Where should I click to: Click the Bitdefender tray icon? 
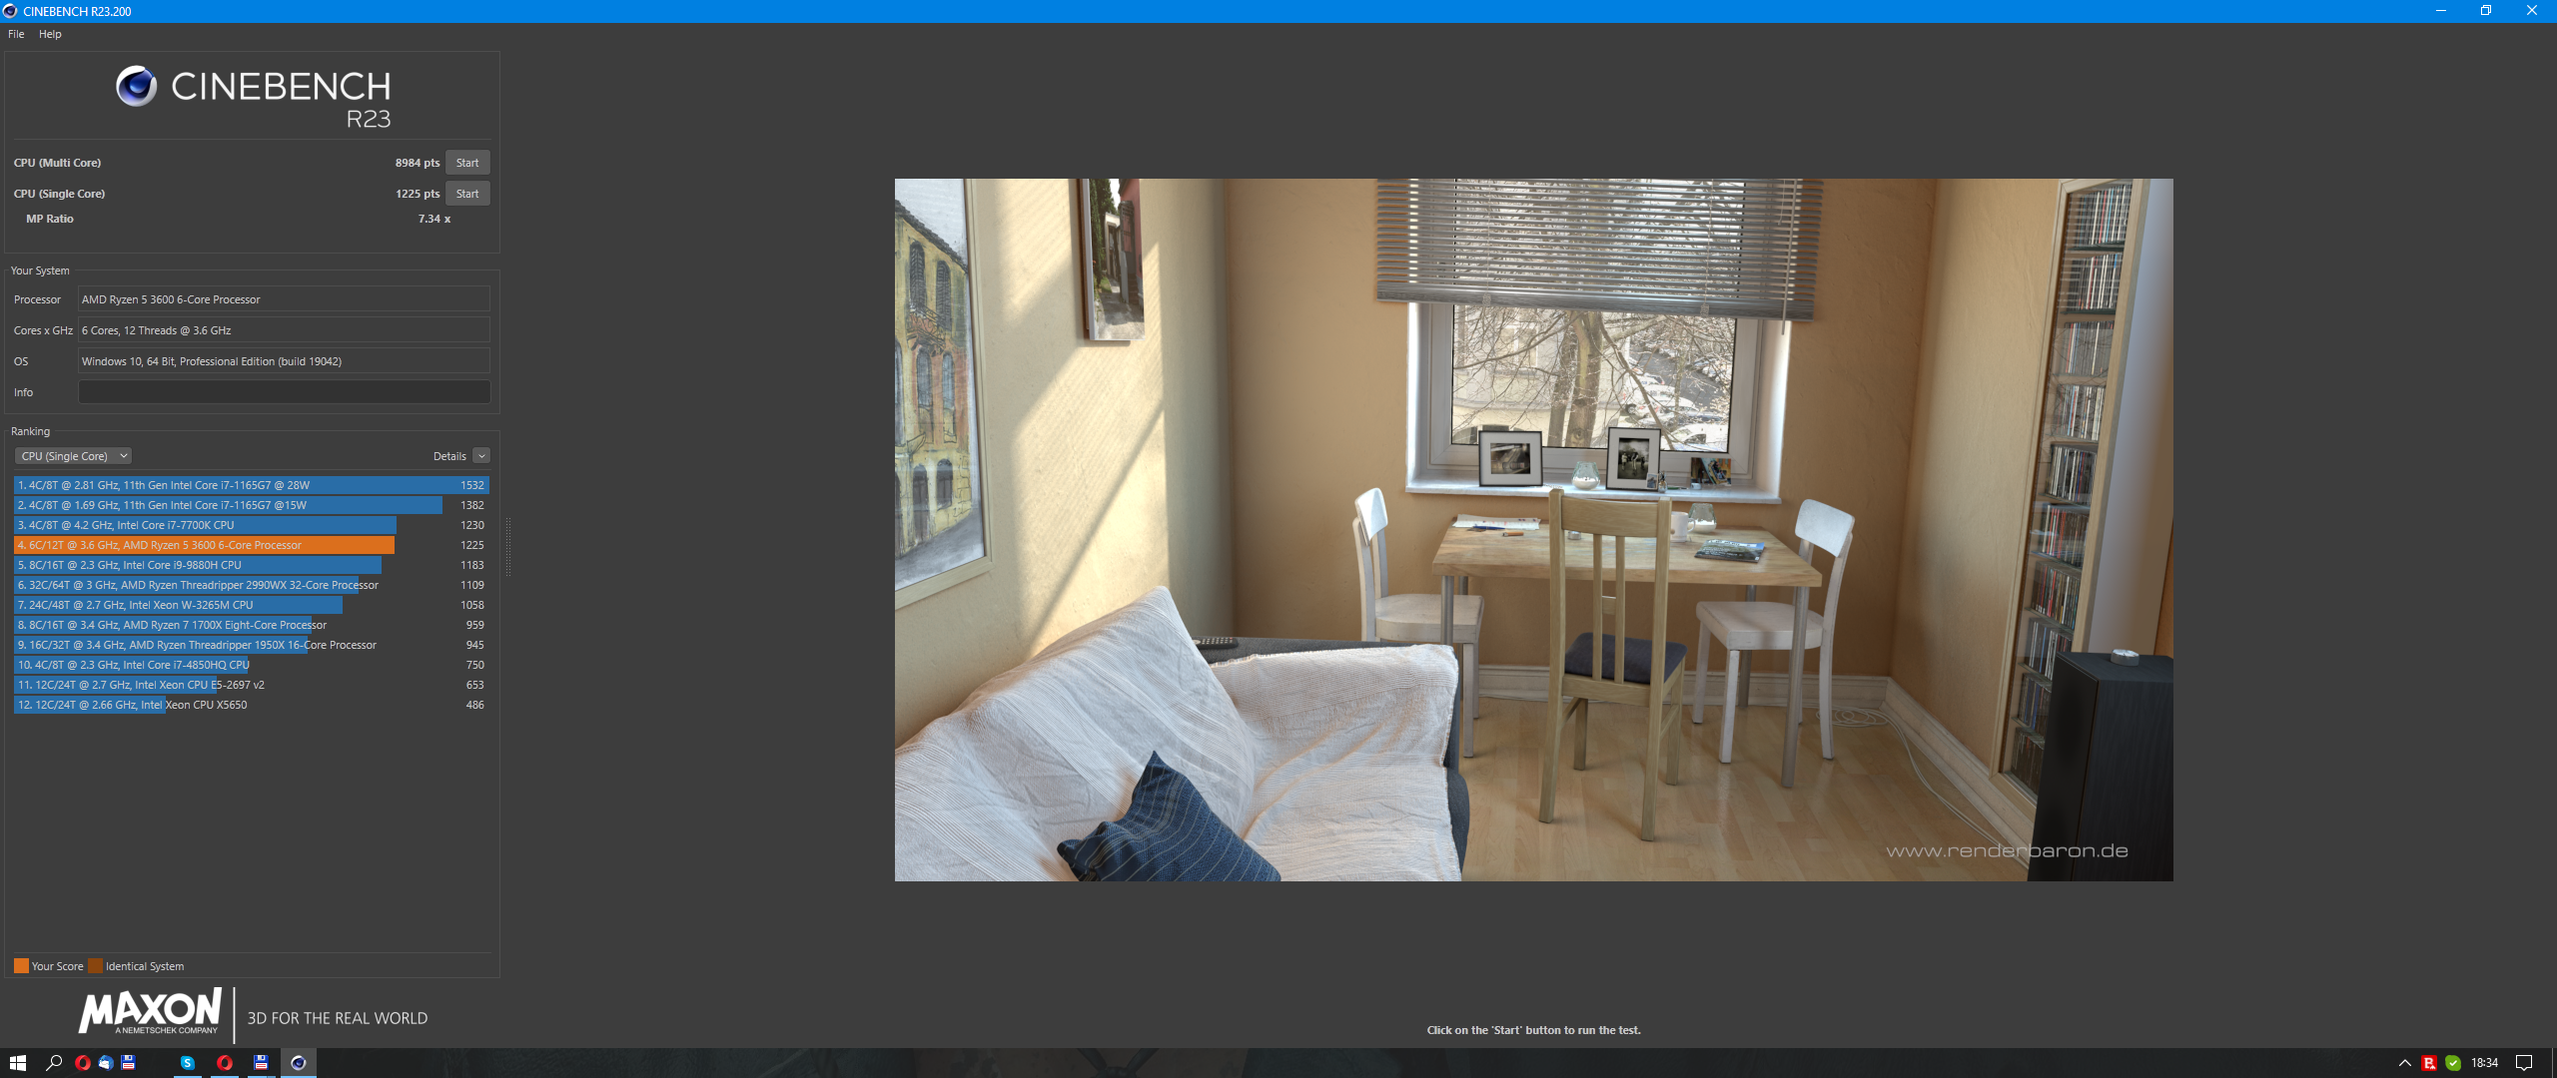click(2429, 1063)
